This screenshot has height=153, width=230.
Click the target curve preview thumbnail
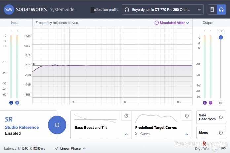coord(156,119)
